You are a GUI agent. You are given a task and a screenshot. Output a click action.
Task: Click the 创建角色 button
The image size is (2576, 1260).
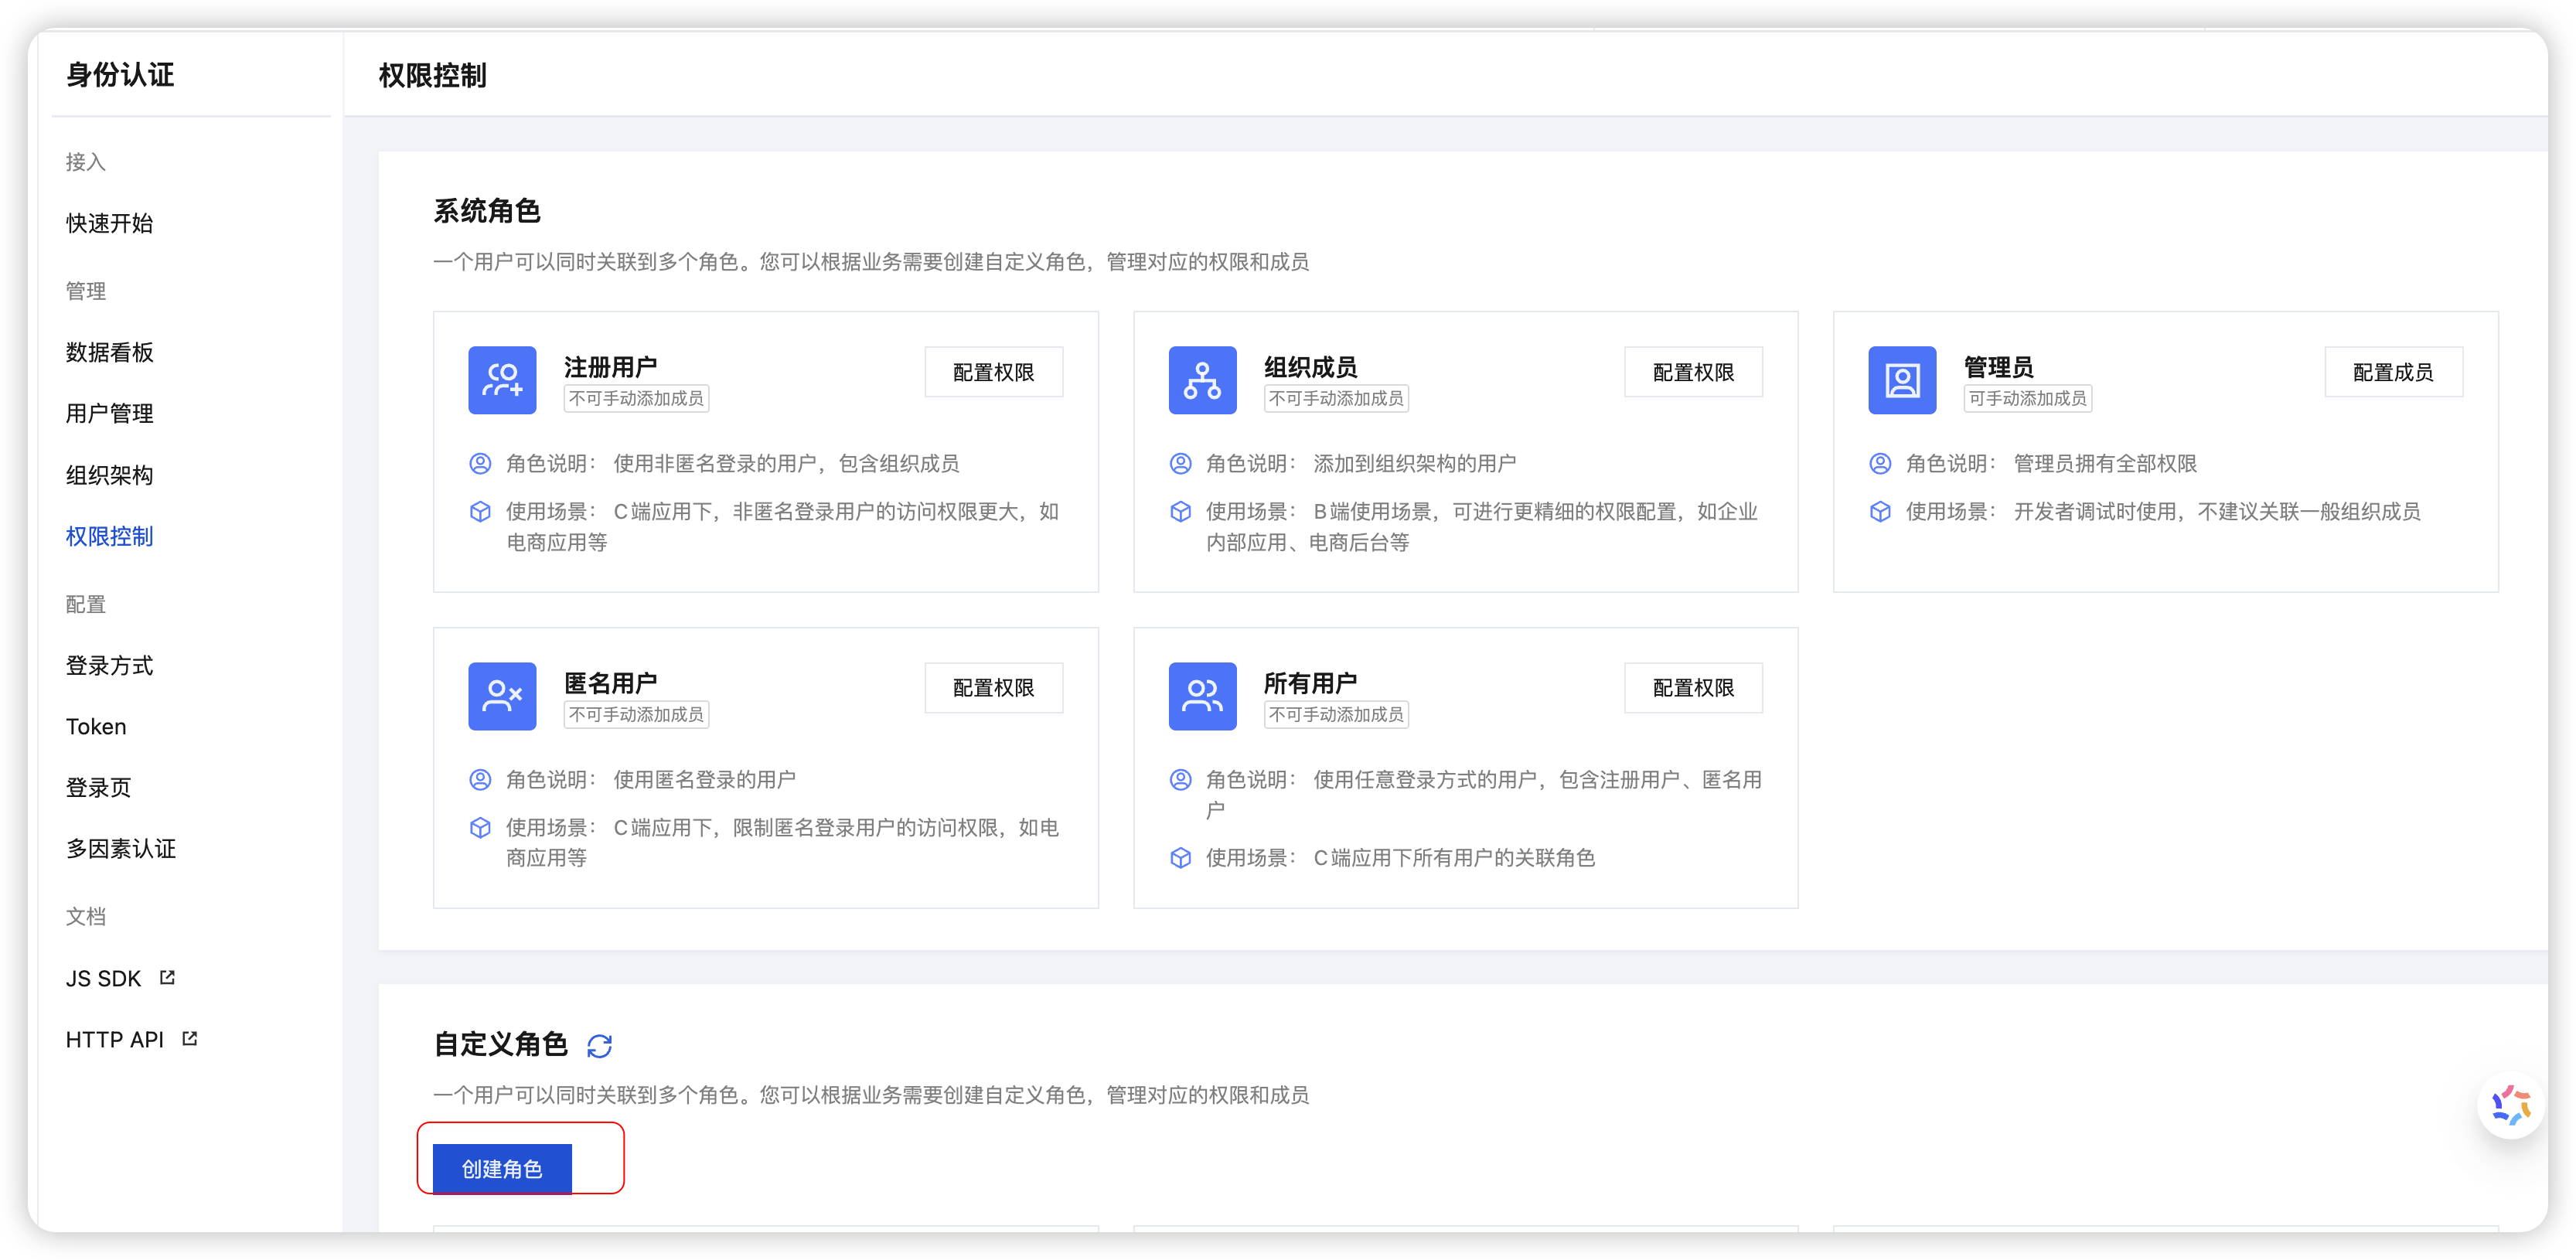pos(502,1167)
